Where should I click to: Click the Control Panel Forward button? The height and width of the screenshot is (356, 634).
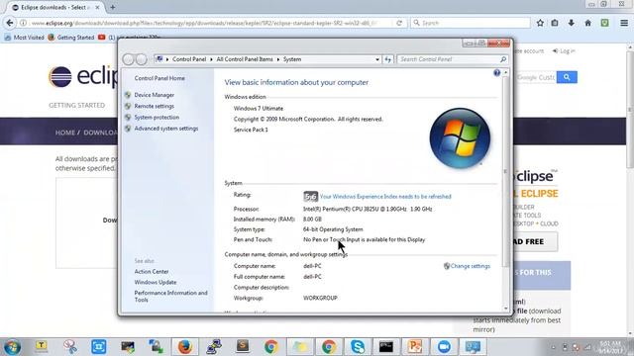click(x=141, y=59)
